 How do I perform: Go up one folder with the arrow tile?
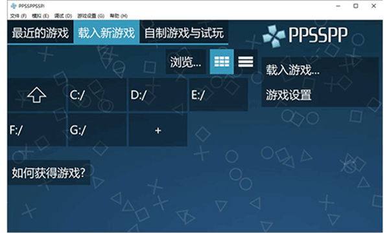tap(37, 95)
